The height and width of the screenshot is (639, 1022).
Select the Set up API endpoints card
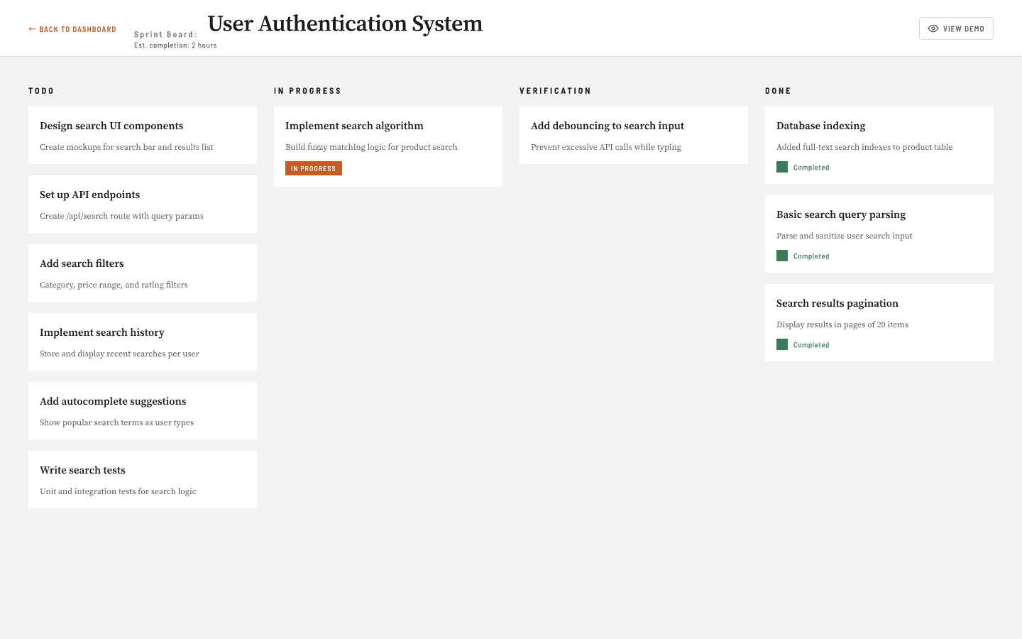pyautogui.click(x=142, y=204)
